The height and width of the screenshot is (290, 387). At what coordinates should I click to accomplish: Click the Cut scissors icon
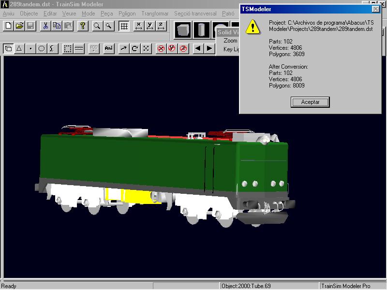[45, 26]
